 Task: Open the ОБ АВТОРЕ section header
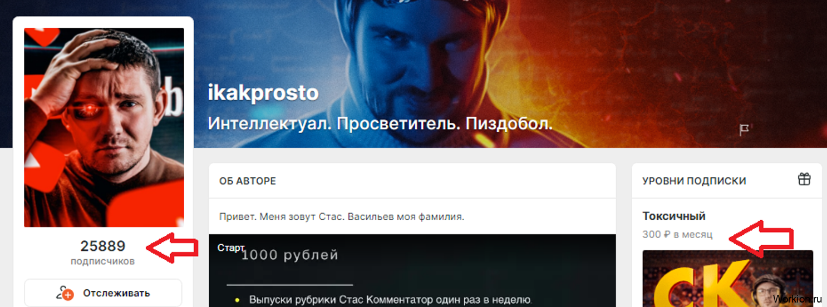click(247, 181)
